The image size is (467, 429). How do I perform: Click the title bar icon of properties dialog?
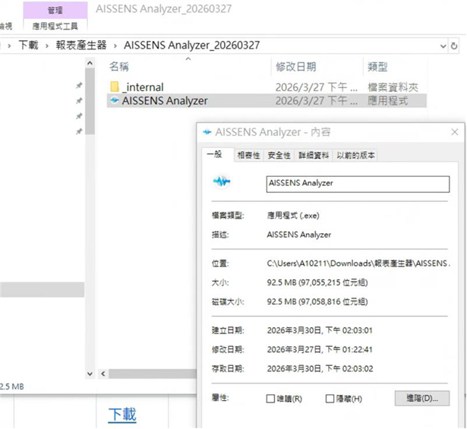pos(206,132)
